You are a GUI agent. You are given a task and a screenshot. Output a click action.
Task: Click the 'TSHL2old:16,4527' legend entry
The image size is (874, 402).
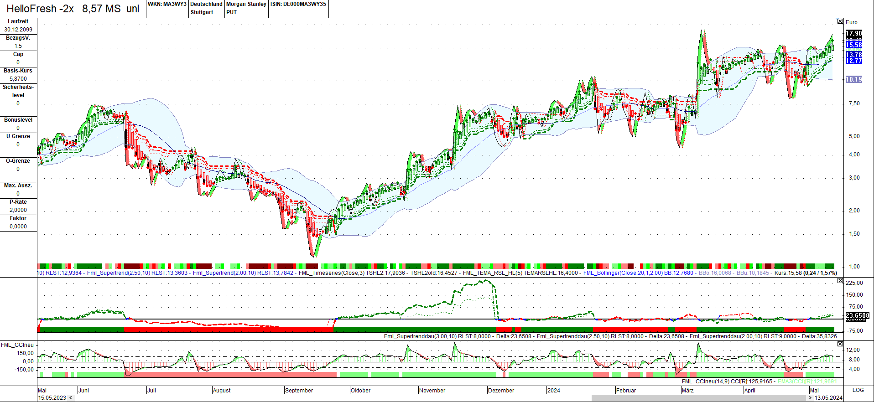tap(434, 273)
